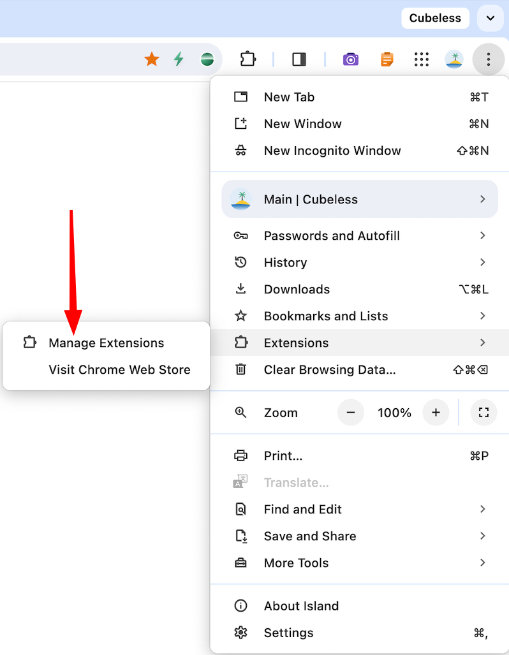This screenshot has height=655, width=509.
Task: Select Print menu item
Action: coord(359,455)
